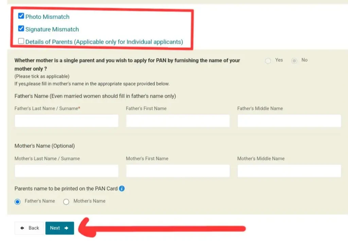Focus the Father's First Name input

click(x=178, y=121)
